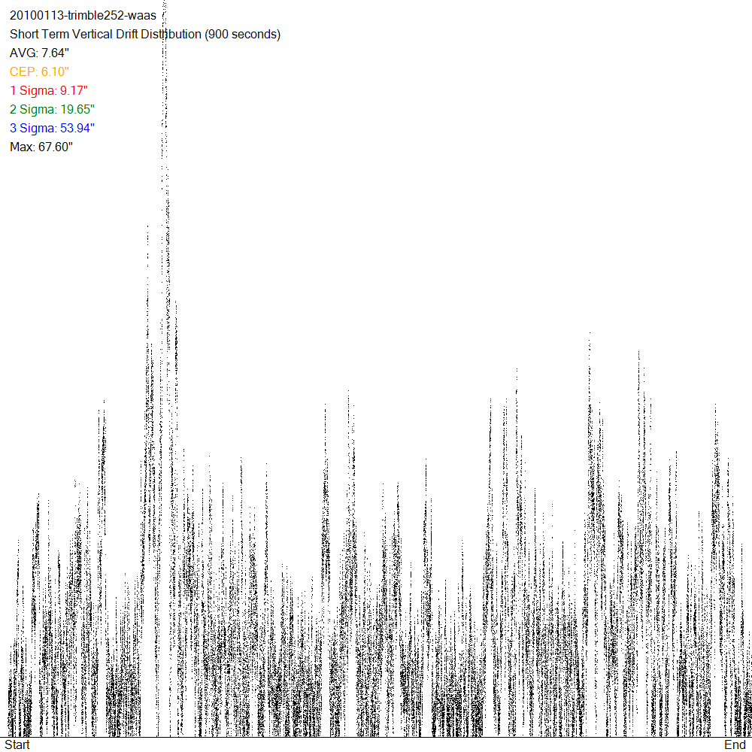
Task: Select the Short Term Vertical Drift Distribution heading
Action: point(105,35)
